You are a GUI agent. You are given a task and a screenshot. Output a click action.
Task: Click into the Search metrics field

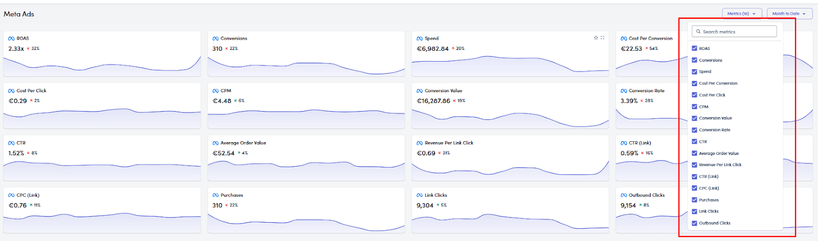pyautogui.click(x=737, y=32)
